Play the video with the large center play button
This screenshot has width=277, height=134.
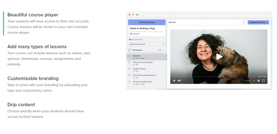[219, 57]
